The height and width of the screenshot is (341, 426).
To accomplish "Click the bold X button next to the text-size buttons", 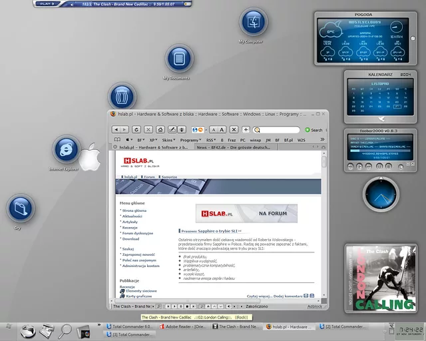I will point(234,130).
